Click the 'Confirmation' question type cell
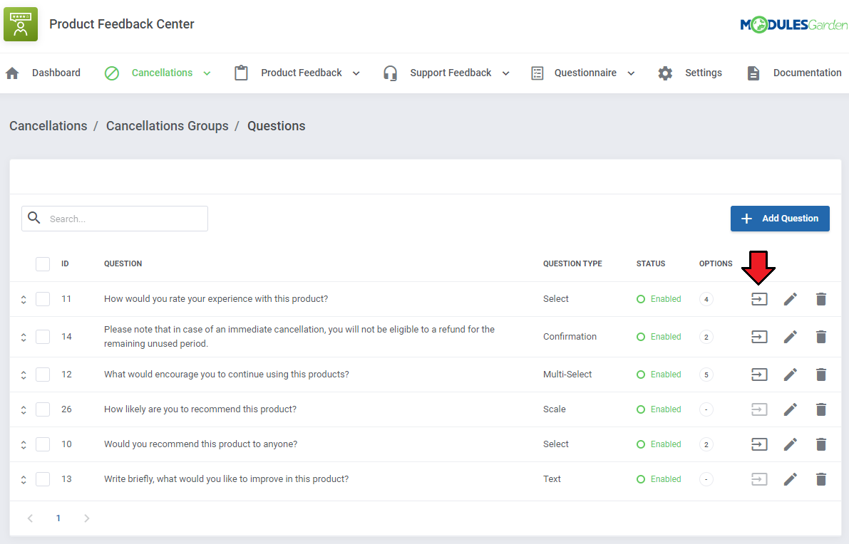849x544 pixels. 570,336
